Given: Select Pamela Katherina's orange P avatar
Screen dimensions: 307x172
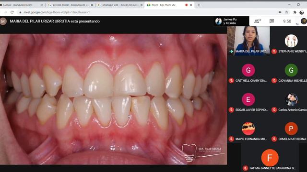Looking at the screenshot, I should tap(291, 129).
